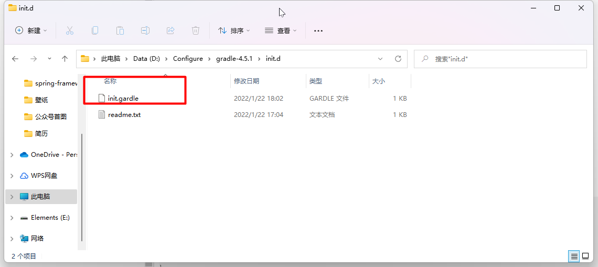This screenshot has height=267, width=598.
Task: Sort by 类型 column header
Action: coord(316,81)
